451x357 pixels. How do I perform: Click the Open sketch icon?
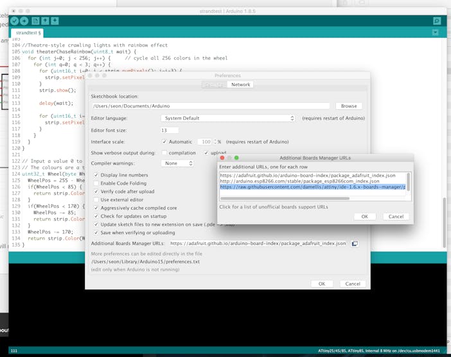click(45, 21)
